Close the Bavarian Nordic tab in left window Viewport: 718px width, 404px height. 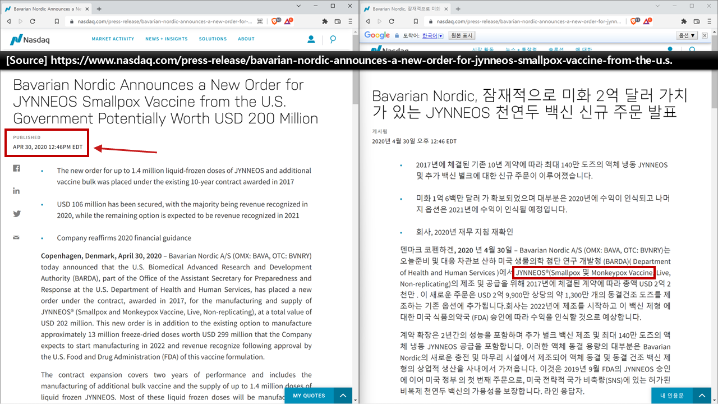[86, 9]
